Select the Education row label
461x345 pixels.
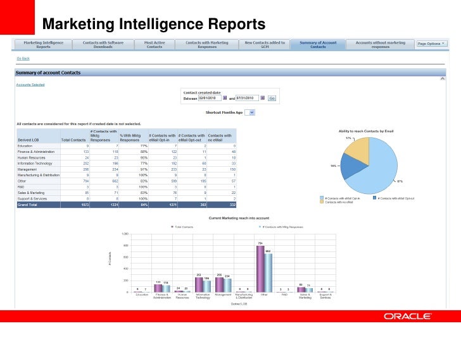(25, 146)
